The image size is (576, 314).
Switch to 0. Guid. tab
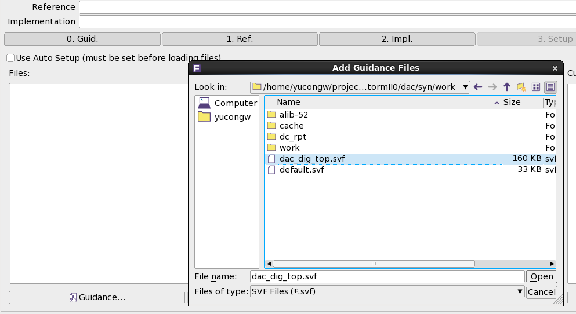tap(82, 39)
